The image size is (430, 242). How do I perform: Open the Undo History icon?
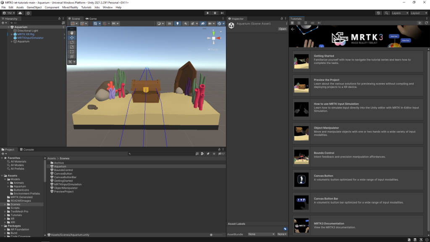379,13
